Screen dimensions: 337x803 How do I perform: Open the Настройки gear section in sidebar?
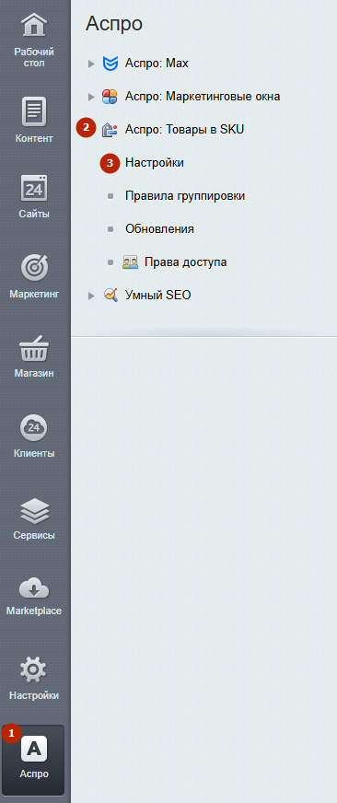(x=34, y=679)
